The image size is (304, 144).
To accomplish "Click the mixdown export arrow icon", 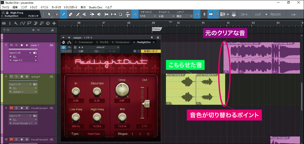I will coord(234,15).
